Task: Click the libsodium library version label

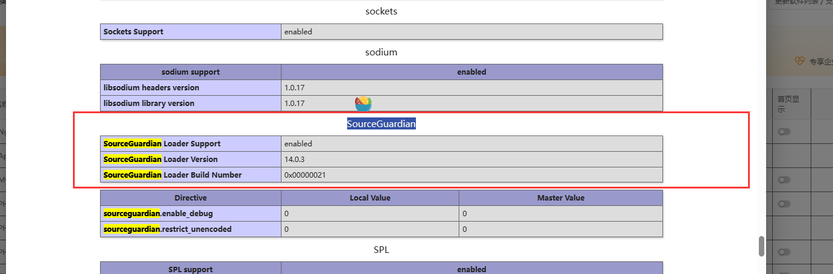Action: point(149,104)
